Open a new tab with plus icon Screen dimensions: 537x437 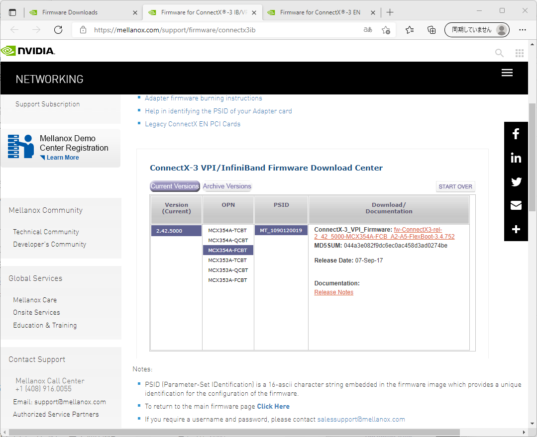point(390,12)
